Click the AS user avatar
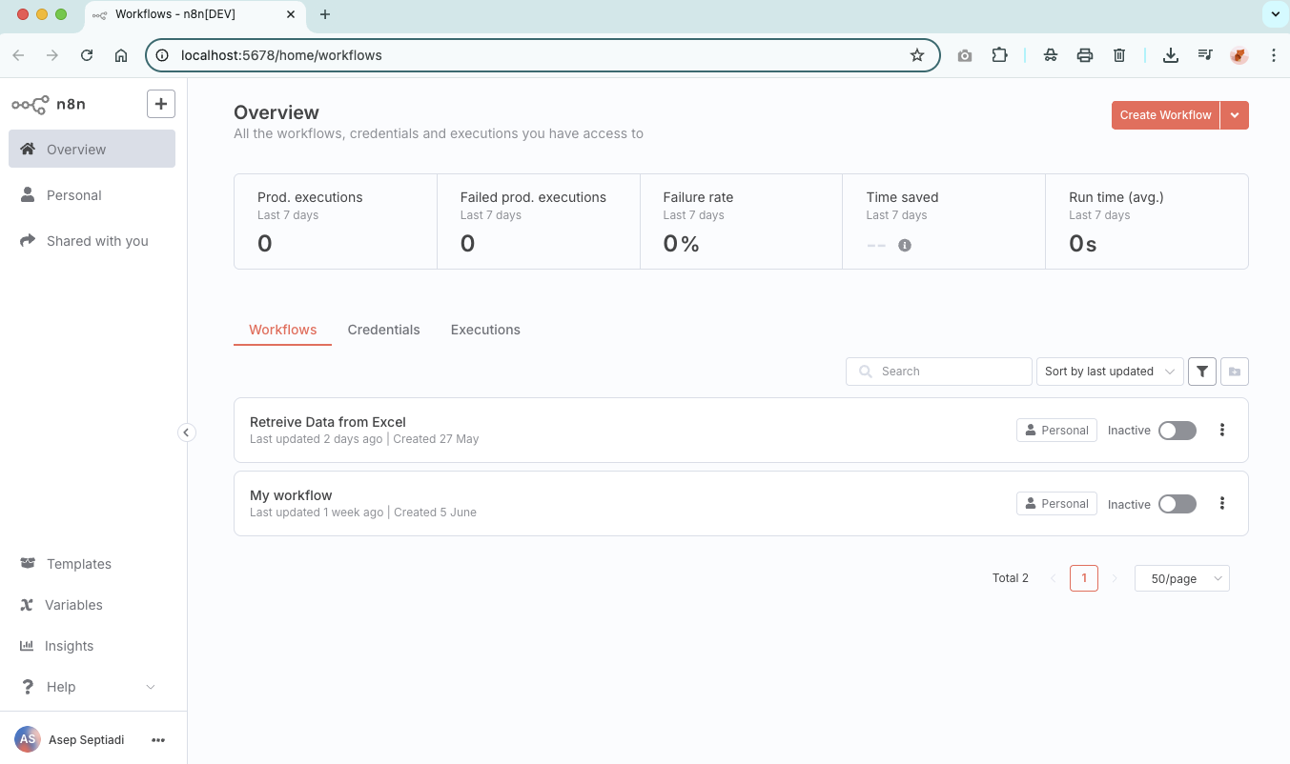The image size is (1290, 764). (x=28, y=739)
